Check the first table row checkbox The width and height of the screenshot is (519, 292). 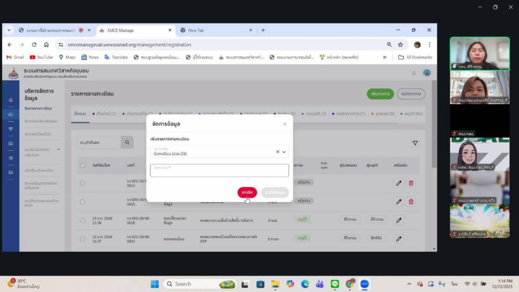(83, 183)
